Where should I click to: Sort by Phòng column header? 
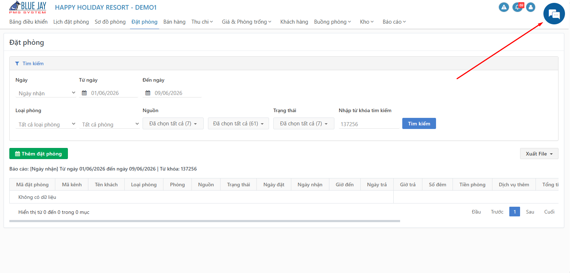(x=177, y=185)
